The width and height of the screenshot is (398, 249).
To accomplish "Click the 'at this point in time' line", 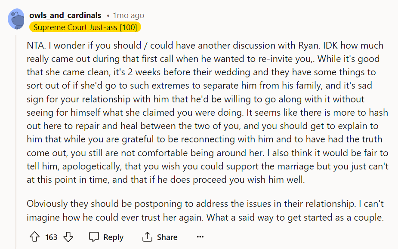I will (166, 180).
